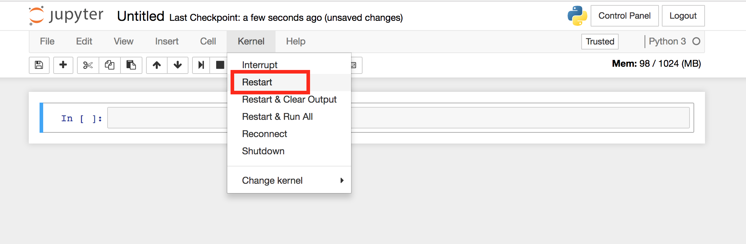Image resolution: width=746 pixels, height=244 pixels.
Task: Open the Help menu
Action: click(x=295, y=41)
